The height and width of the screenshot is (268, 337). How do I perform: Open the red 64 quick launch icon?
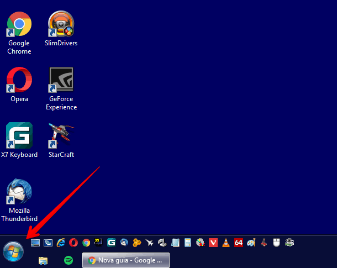point(239,243)
